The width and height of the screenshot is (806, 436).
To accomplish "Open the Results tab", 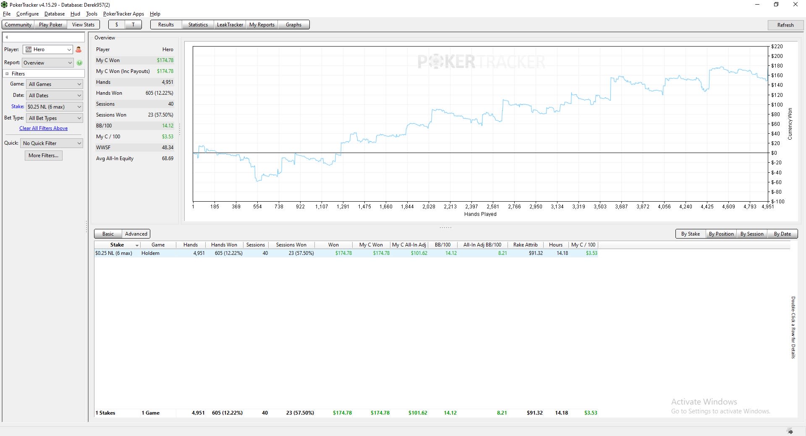I will [166, 25].
